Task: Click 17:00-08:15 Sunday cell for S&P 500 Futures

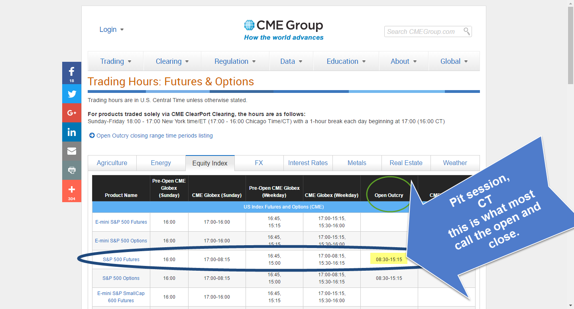Action: click(x=217, y=260)
